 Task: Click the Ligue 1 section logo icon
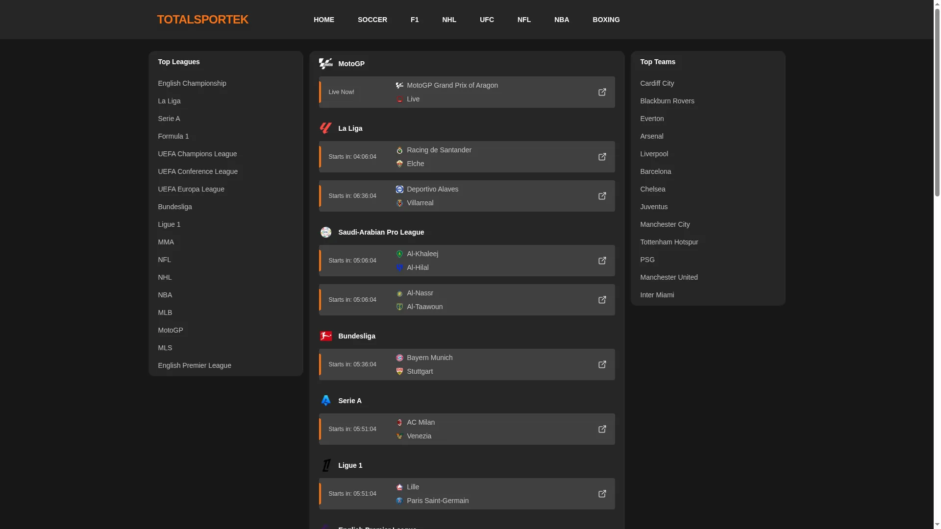point(326,465)
